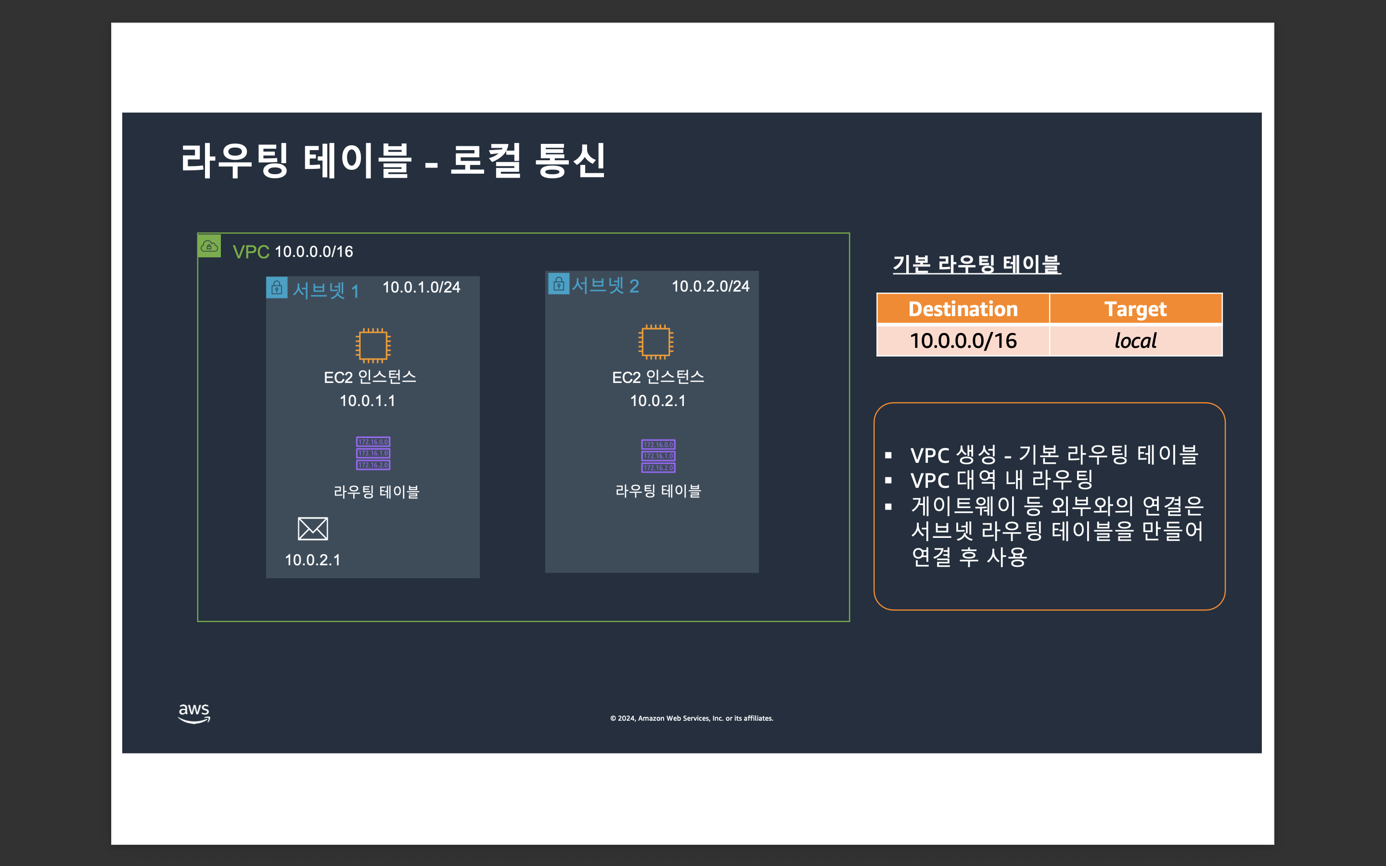Click the routing table icon in subnet 2
1386x866 pixels.
point(658,456)
